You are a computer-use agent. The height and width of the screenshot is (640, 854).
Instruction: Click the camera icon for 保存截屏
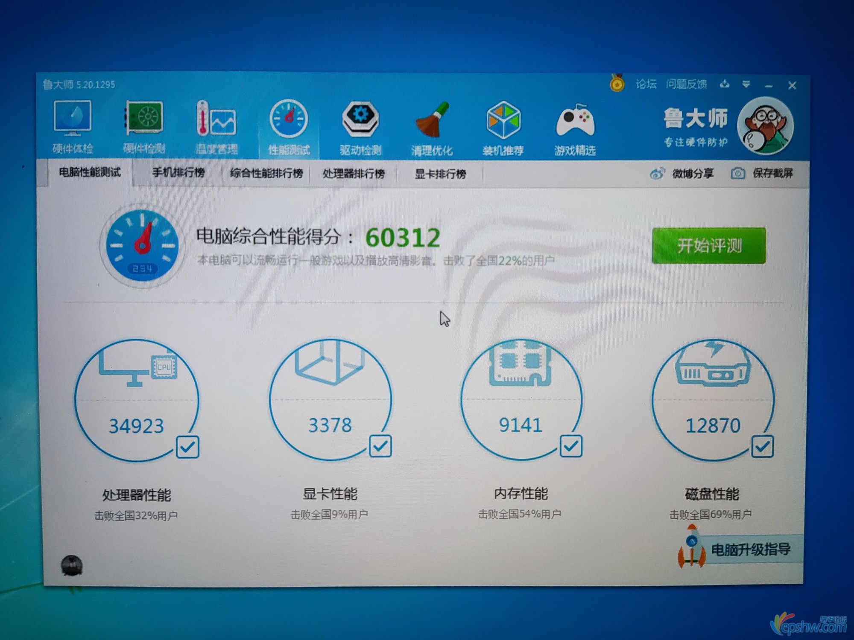click(738, 173)
